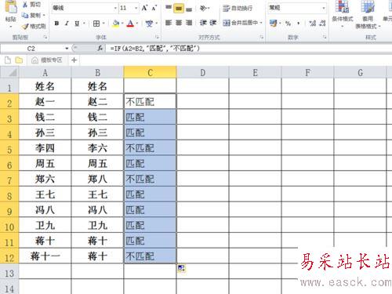This screenshot has height=294, width=392.
Task: Open the font color dropdown arrow
Action: click(x=137, y=24)
